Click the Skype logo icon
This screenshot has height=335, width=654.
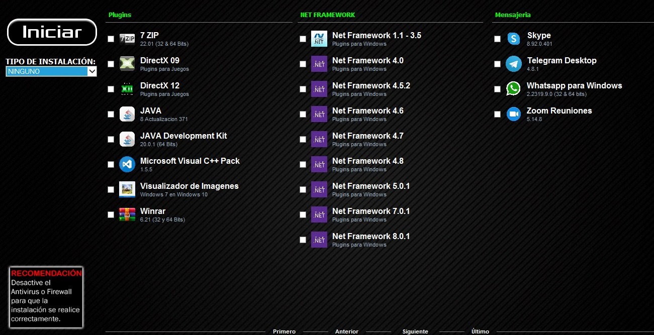click(x=513, y=39)
